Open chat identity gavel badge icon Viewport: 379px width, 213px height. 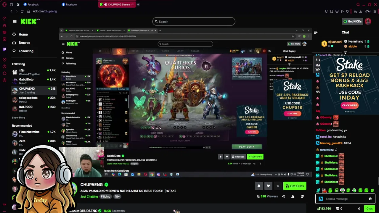point(320,199)
